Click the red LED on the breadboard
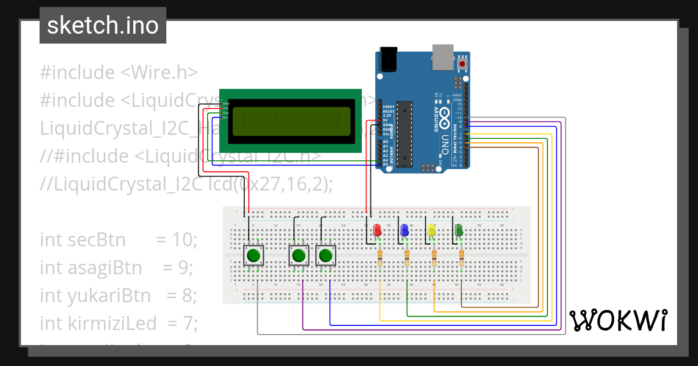Image resolution: width=698 pixels, height=366 pixels. (379, 229)
